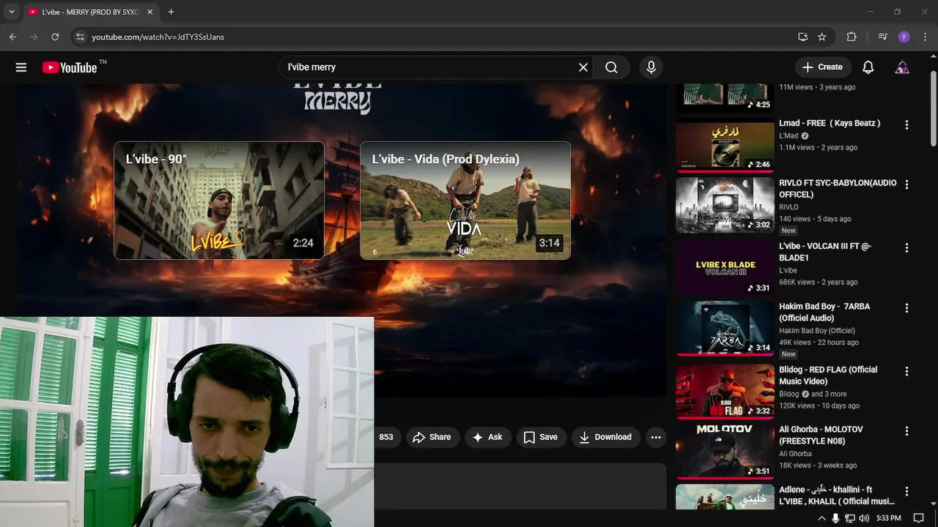Screen dimensions: 938x527
Task: Open the LVIBE X BLADE VOLCAN III thumbnail
Action: pos(725,268)
